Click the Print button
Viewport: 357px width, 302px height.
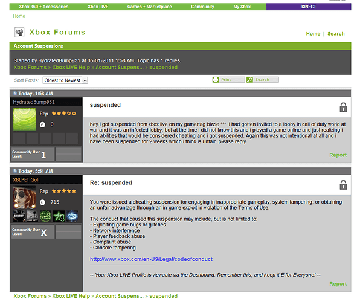click(229, 80)
